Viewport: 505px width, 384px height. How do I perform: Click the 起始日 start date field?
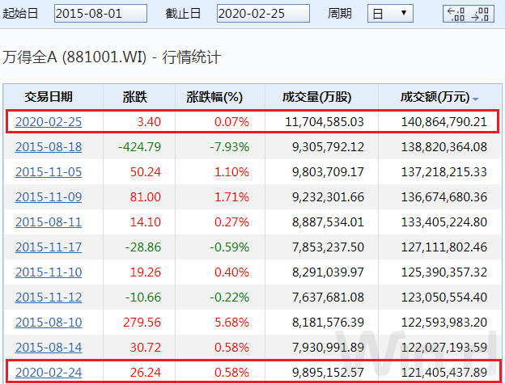[x=101, y=14]
